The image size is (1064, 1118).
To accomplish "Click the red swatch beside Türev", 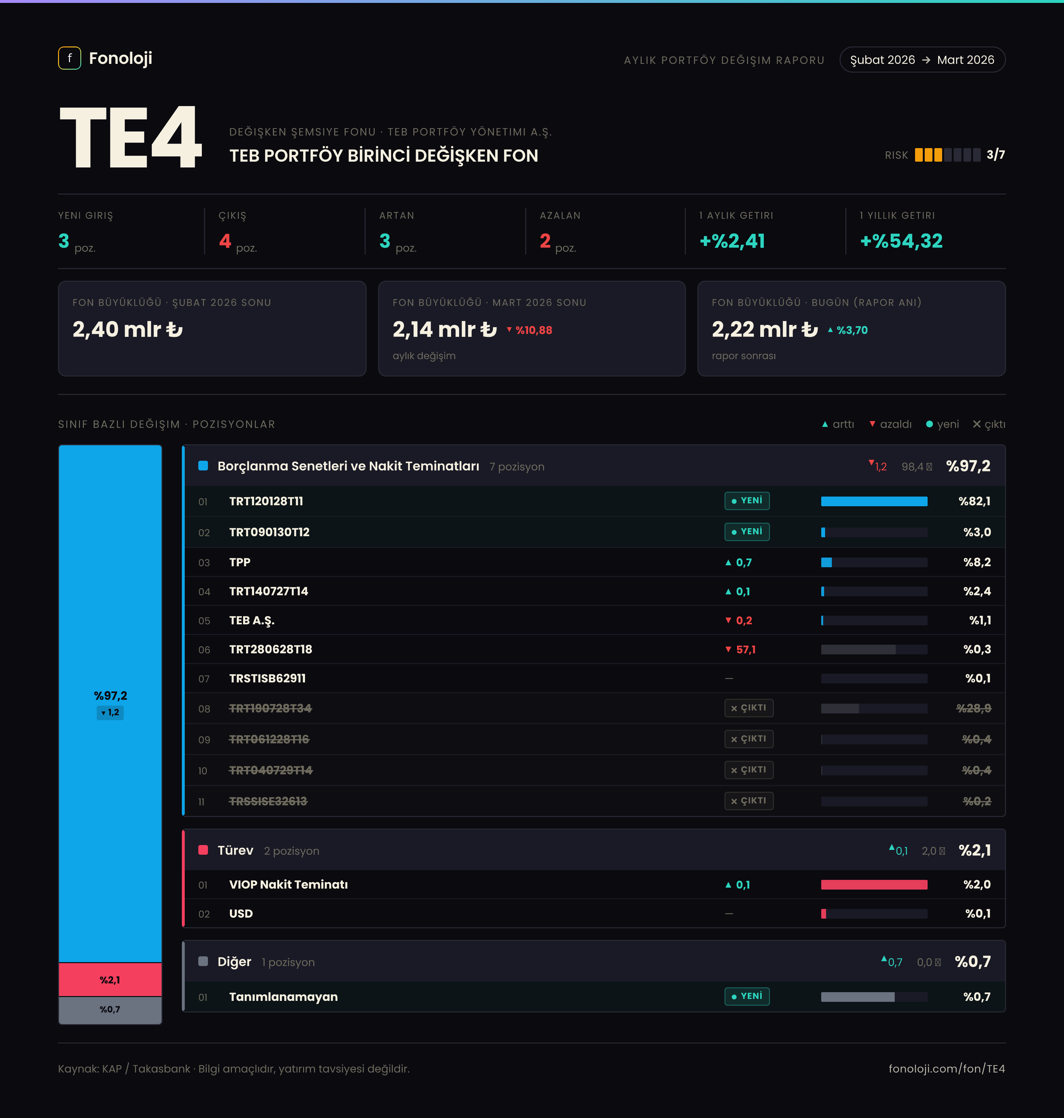I will (x=203, y=850).
